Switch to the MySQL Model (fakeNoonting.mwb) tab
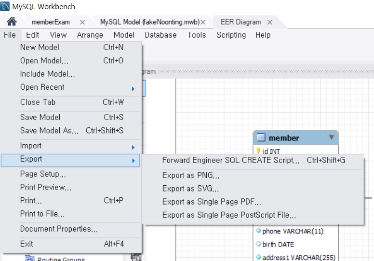Viewport: 374px width, 261px height. [x=150, y=22]
